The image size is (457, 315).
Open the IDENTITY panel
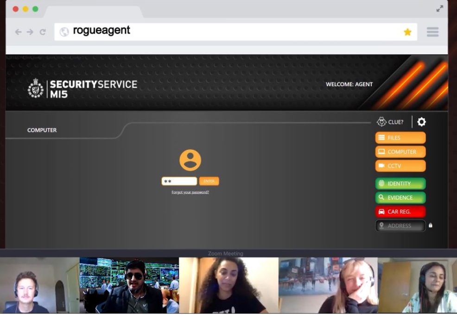click(x=400, y=183)
